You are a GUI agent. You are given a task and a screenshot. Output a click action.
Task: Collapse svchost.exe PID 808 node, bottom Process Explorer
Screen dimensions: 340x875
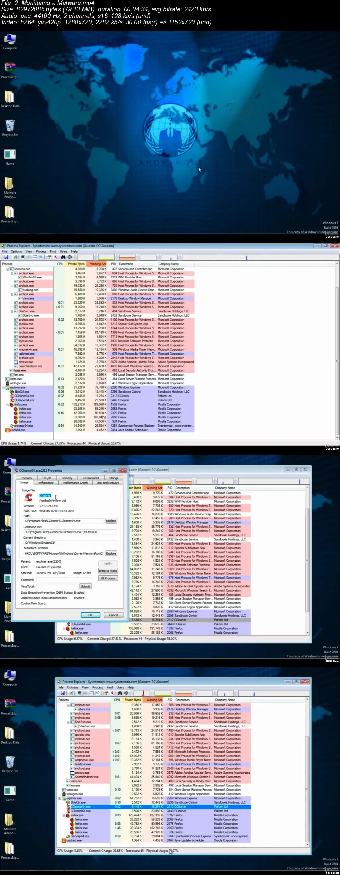tap(68, 705)
